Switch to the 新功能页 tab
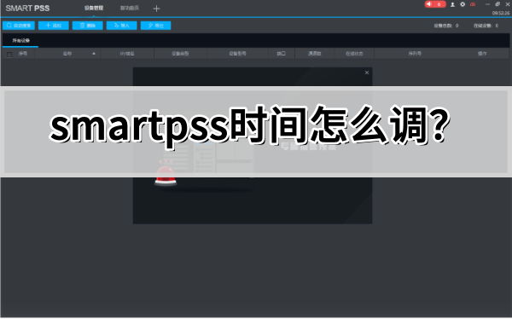The width and height of the screenshot is (512, 319). [x=130, y=8]
